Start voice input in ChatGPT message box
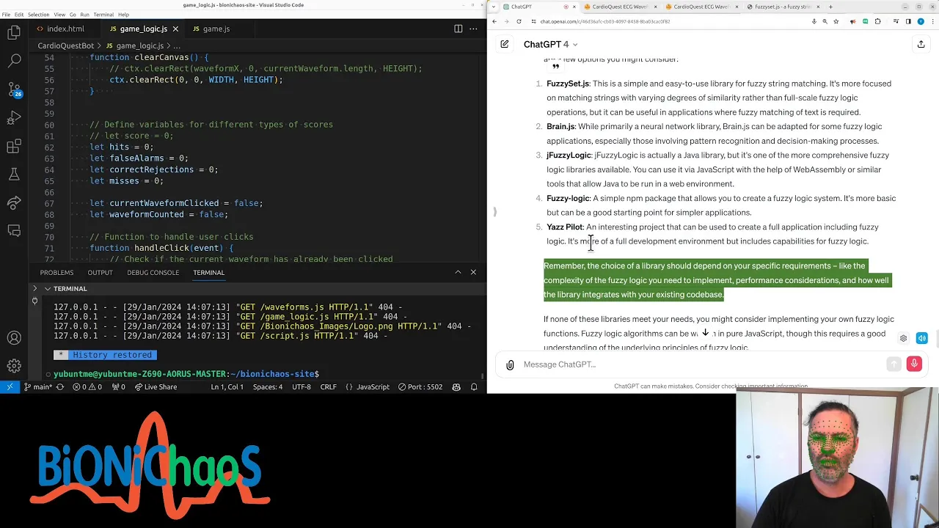 (x=914, y=364)
